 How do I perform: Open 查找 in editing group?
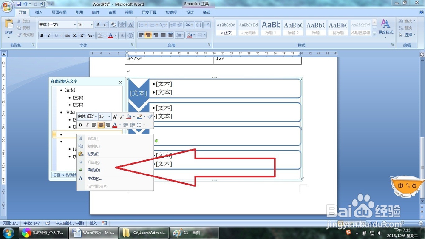[407, 21]
